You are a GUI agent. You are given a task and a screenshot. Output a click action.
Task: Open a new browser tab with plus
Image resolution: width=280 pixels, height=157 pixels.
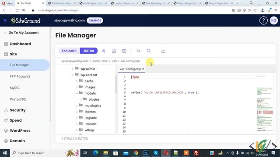(238, 3)
